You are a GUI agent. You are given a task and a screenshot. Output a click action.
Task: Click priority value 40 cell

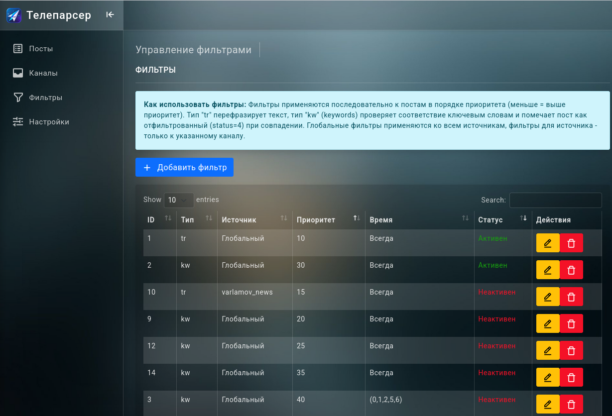tap(329, 404)
